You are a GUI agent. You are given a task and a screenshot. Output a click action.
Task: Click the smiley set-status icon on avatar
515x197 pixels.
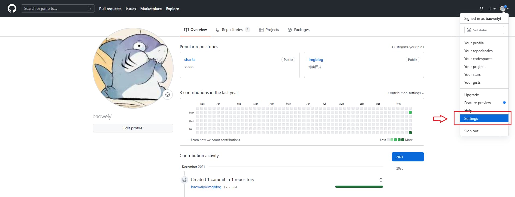[x=168, y=95]
